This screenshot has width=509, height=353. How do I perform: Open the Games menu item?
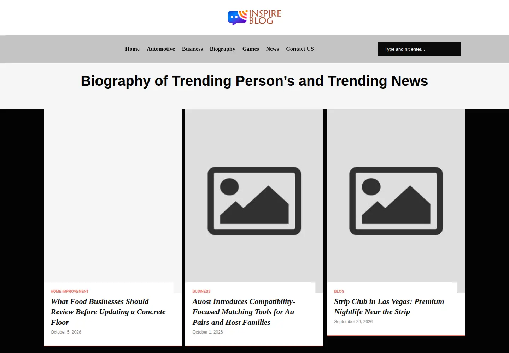[251, 49]
